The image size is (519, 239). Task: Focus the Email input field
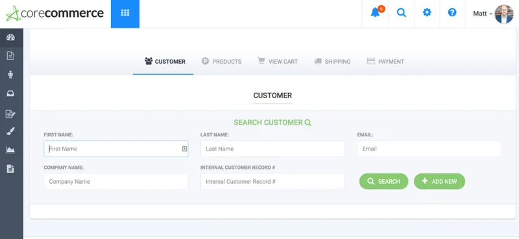429,149
